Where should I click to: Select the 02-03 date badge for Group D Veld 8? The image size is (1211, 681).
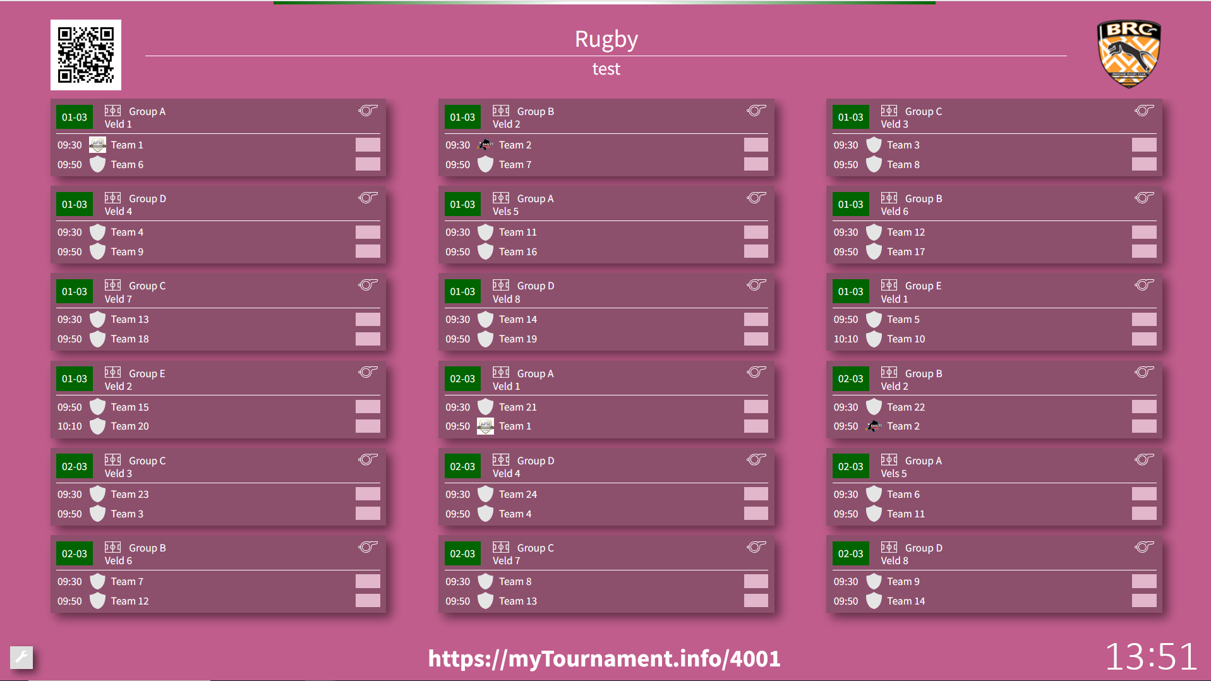tap(850, 553)
